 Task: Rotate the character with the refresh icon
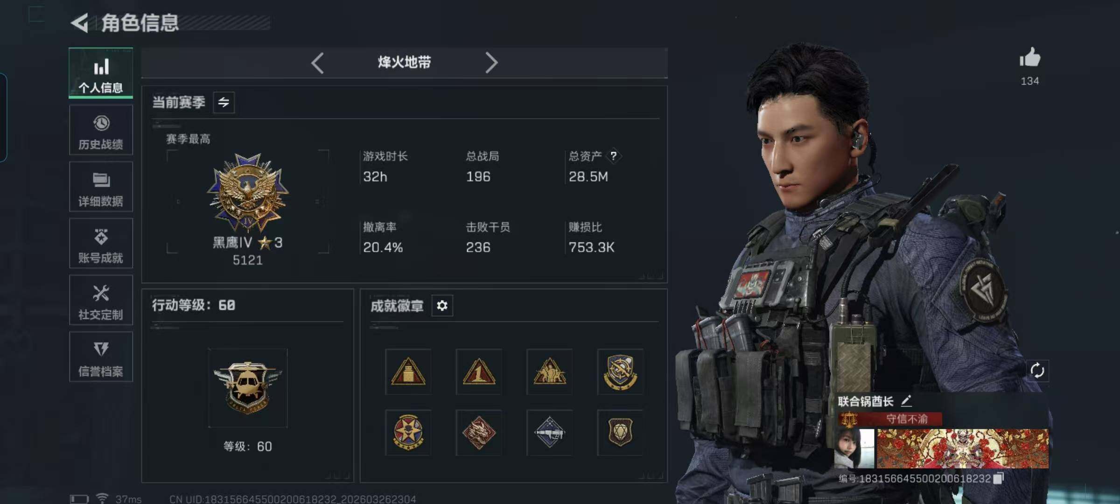pyautogui.click(x=1037, y=371)
